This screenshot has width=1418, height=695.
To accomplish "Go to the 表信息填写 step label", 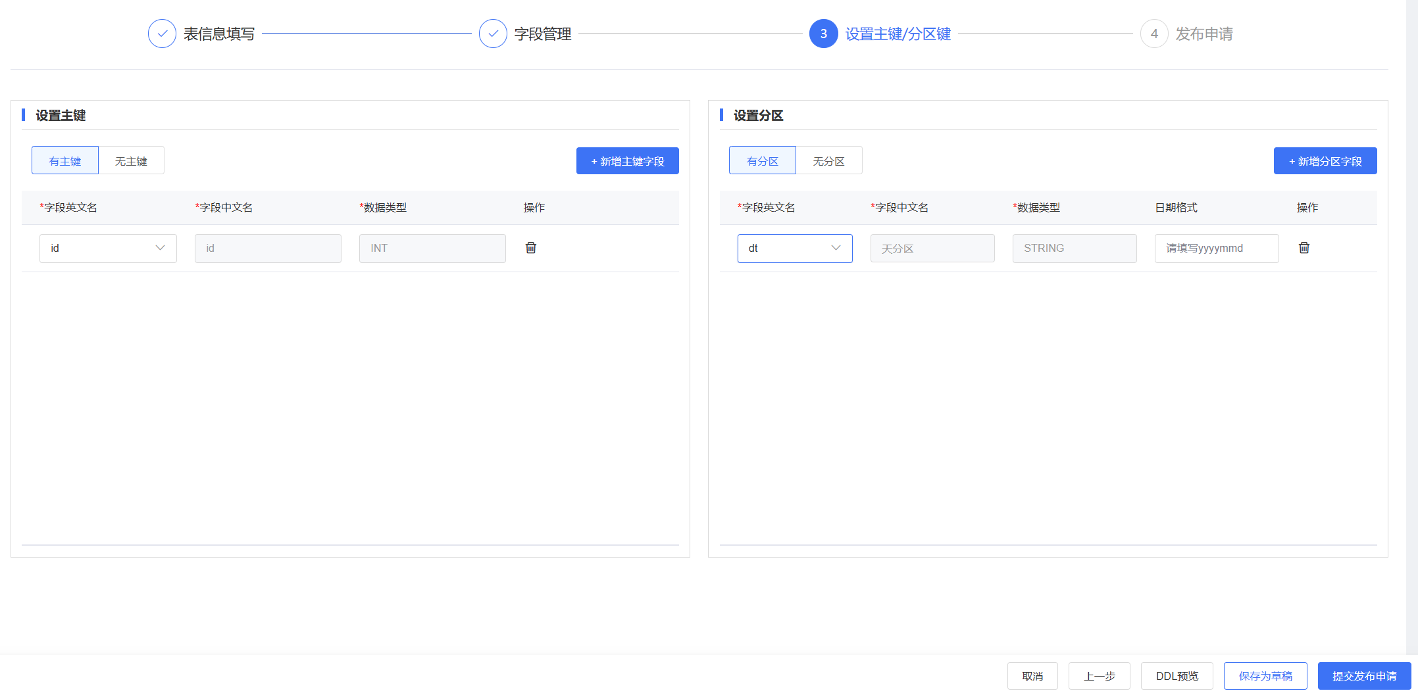I will (219, 34).
